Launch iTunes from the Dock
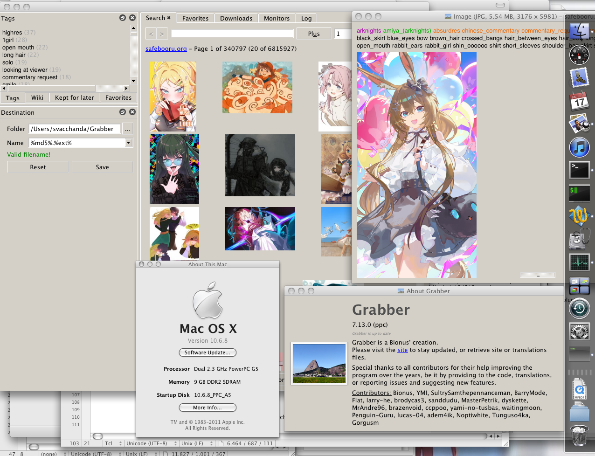Screen dimensions: 595x456 click(x=580, y=147)
